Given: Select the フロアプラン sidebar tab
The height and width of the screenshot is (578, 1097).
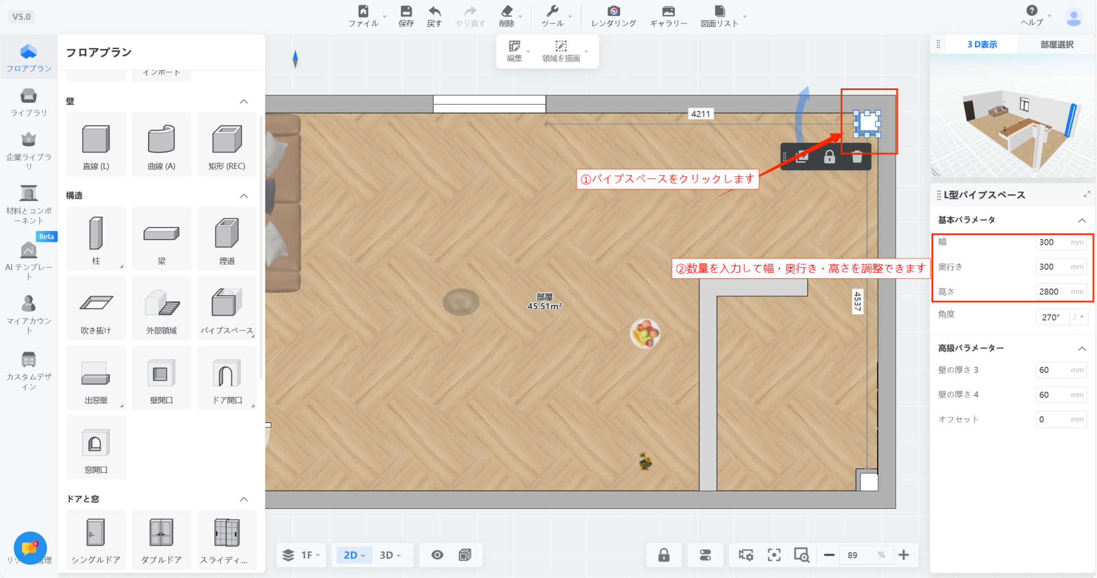Looking at the screenshot, I should point(29,57).
